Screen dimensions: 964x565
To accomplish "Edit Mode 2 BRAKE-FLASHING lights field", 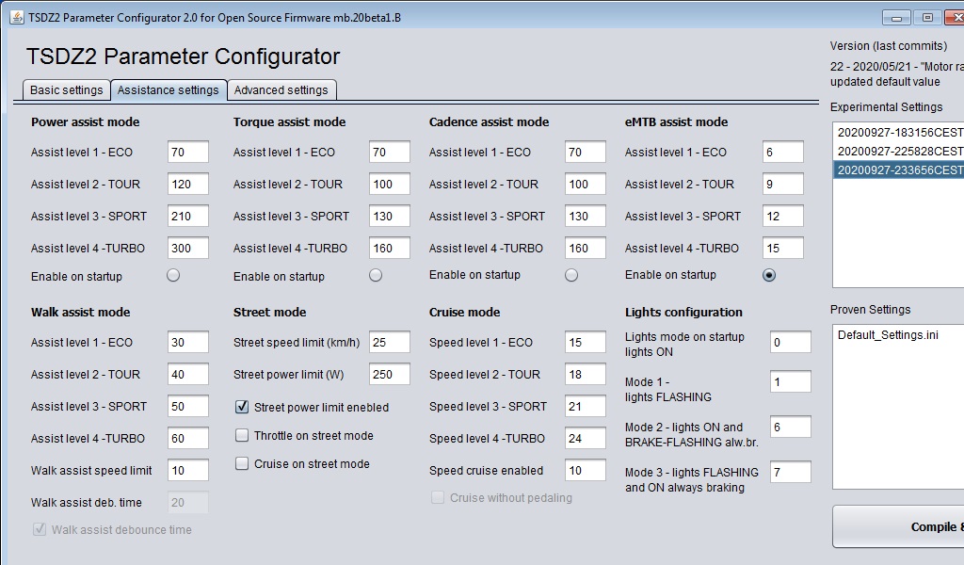I will click(x=791, y=427).
